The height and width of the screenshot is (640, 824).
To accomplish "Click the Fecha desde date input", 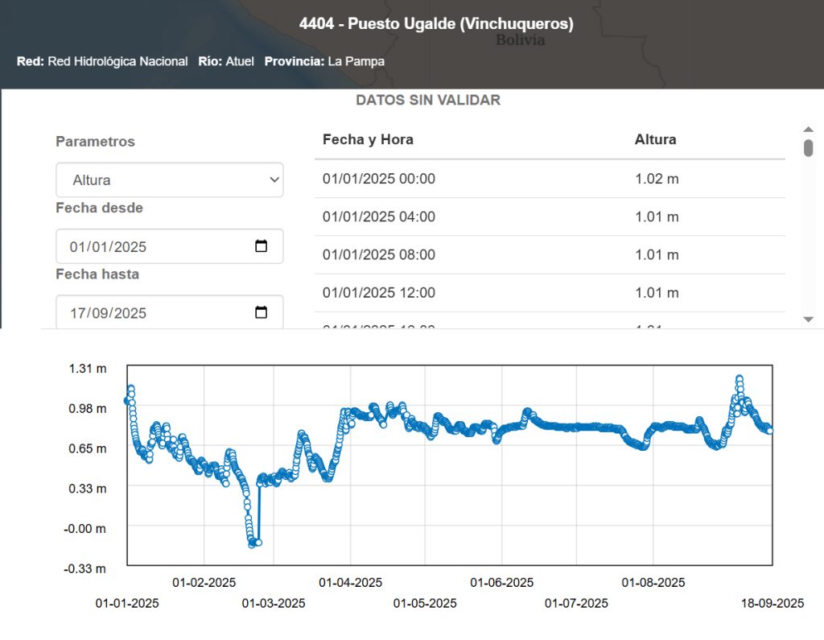I will click(153, 246).
